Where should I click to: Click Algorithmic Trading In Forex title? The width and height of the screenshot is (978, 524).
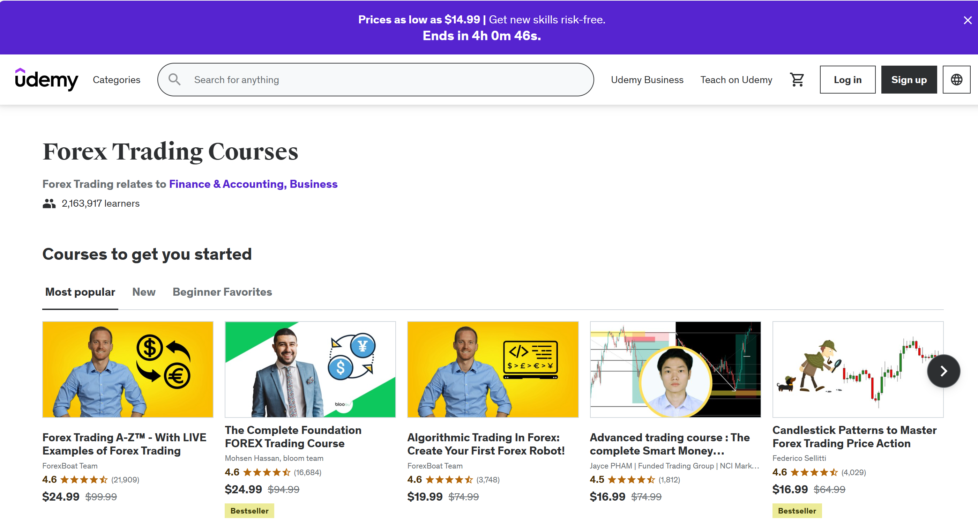coord(486,444)
